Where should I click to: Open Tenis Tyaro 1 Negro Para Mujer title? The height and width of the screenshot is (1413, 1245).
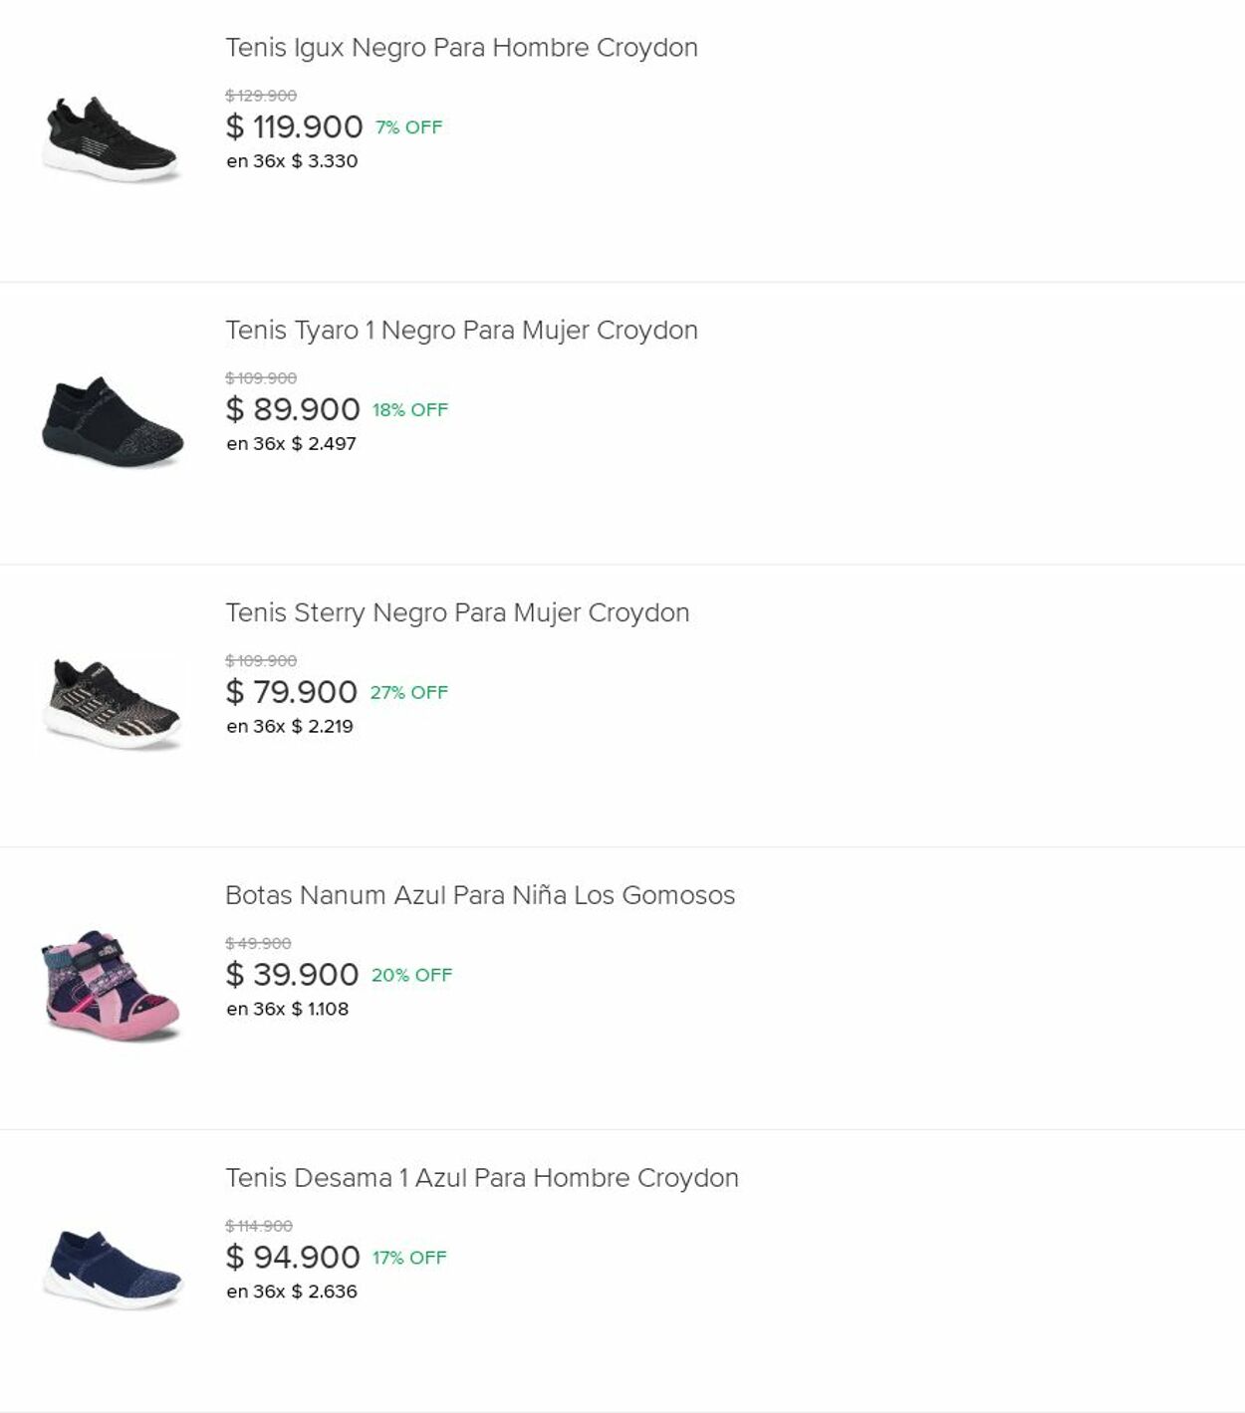click(461, 331)
